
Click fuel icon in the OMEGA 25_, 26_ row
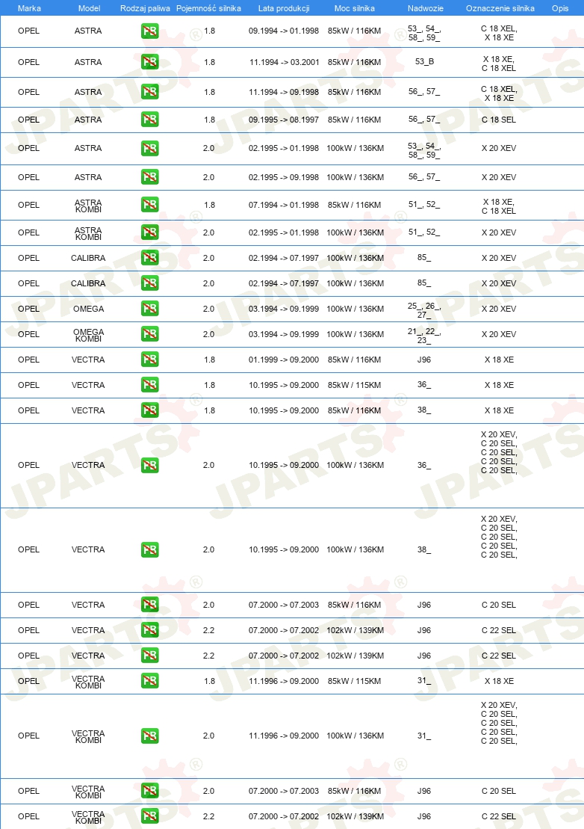pyautogui.click(x=150, y=308)
